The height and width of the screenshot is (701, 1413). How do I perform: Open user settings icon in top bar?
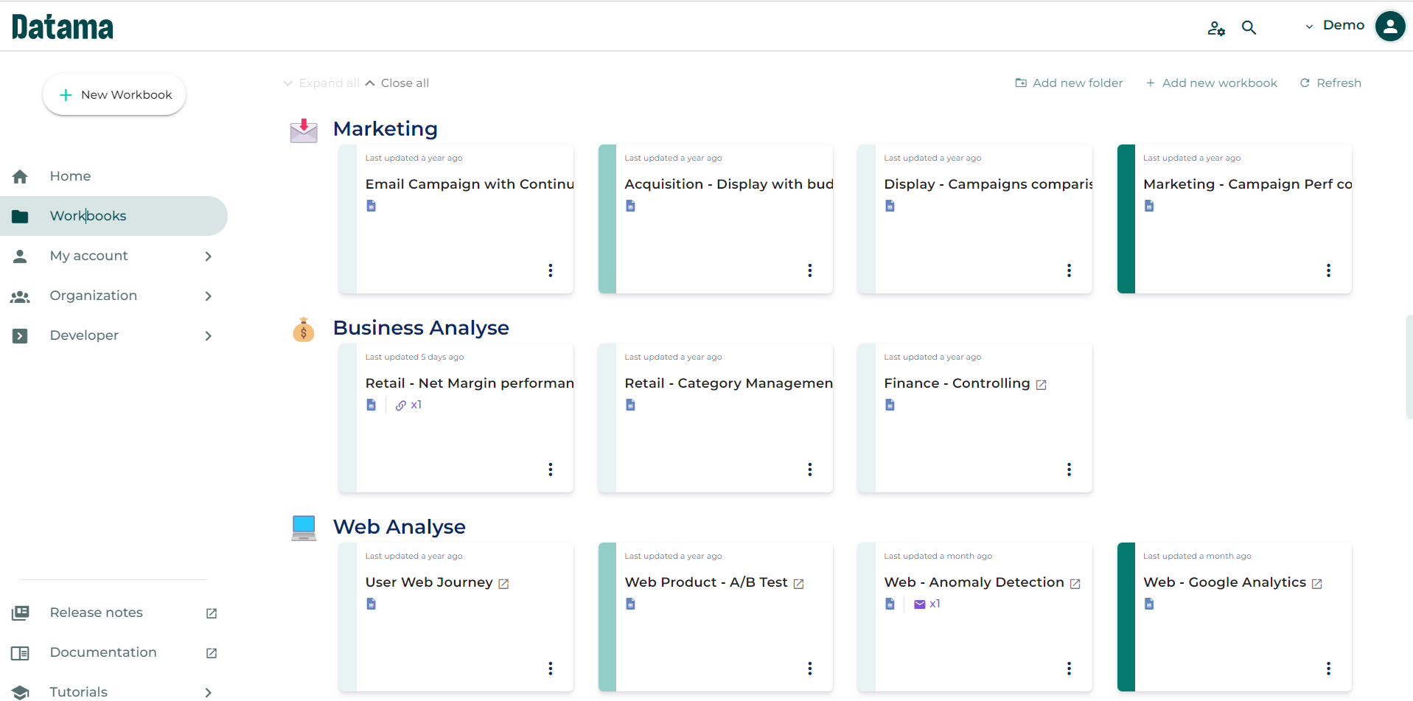tap(1216, 28)
